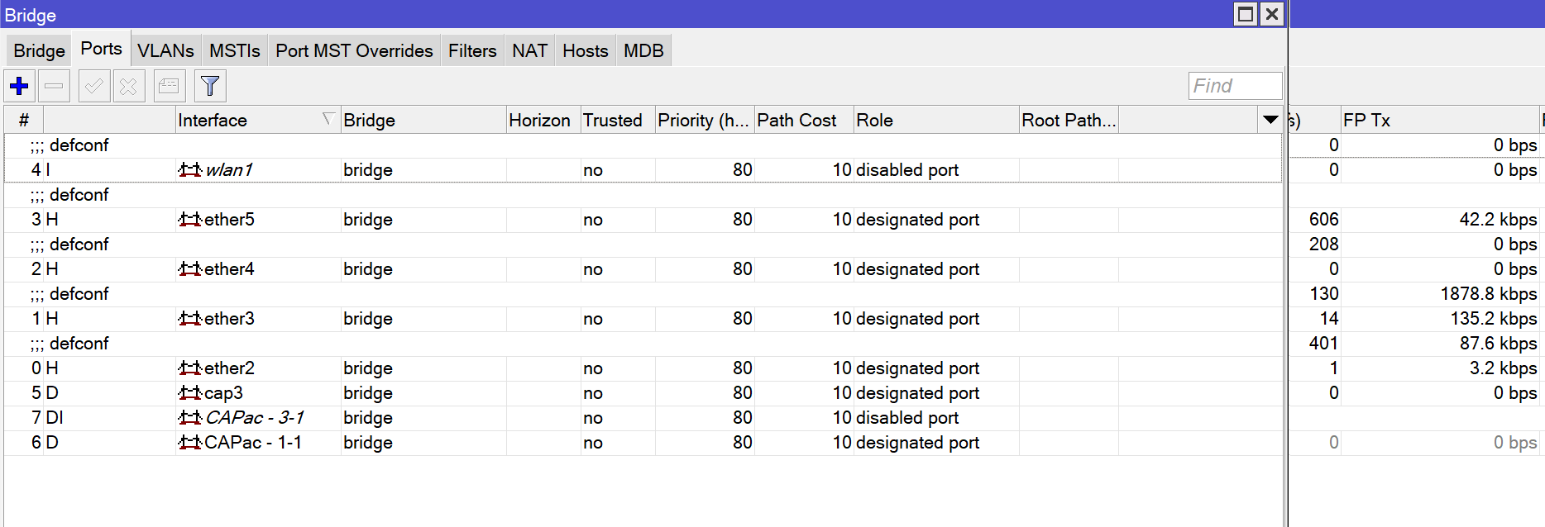The height and width of the screenshot is (527, 1545).
Task: Maximize the Bridge window
Action: [x=1246, y=14]
